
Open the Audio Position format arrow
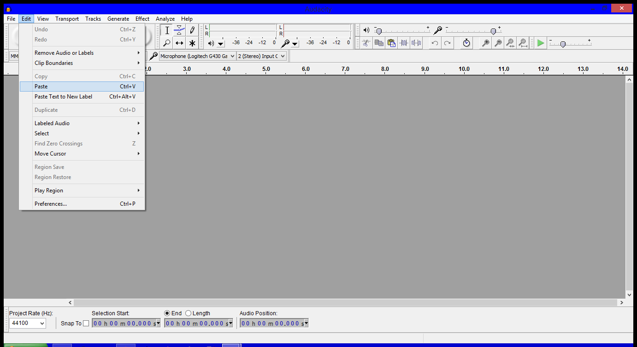coord(306,323)
